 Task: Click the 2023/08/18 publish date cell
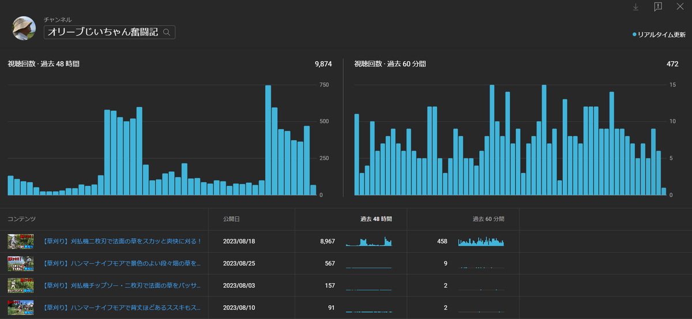[x=239, y=242]
